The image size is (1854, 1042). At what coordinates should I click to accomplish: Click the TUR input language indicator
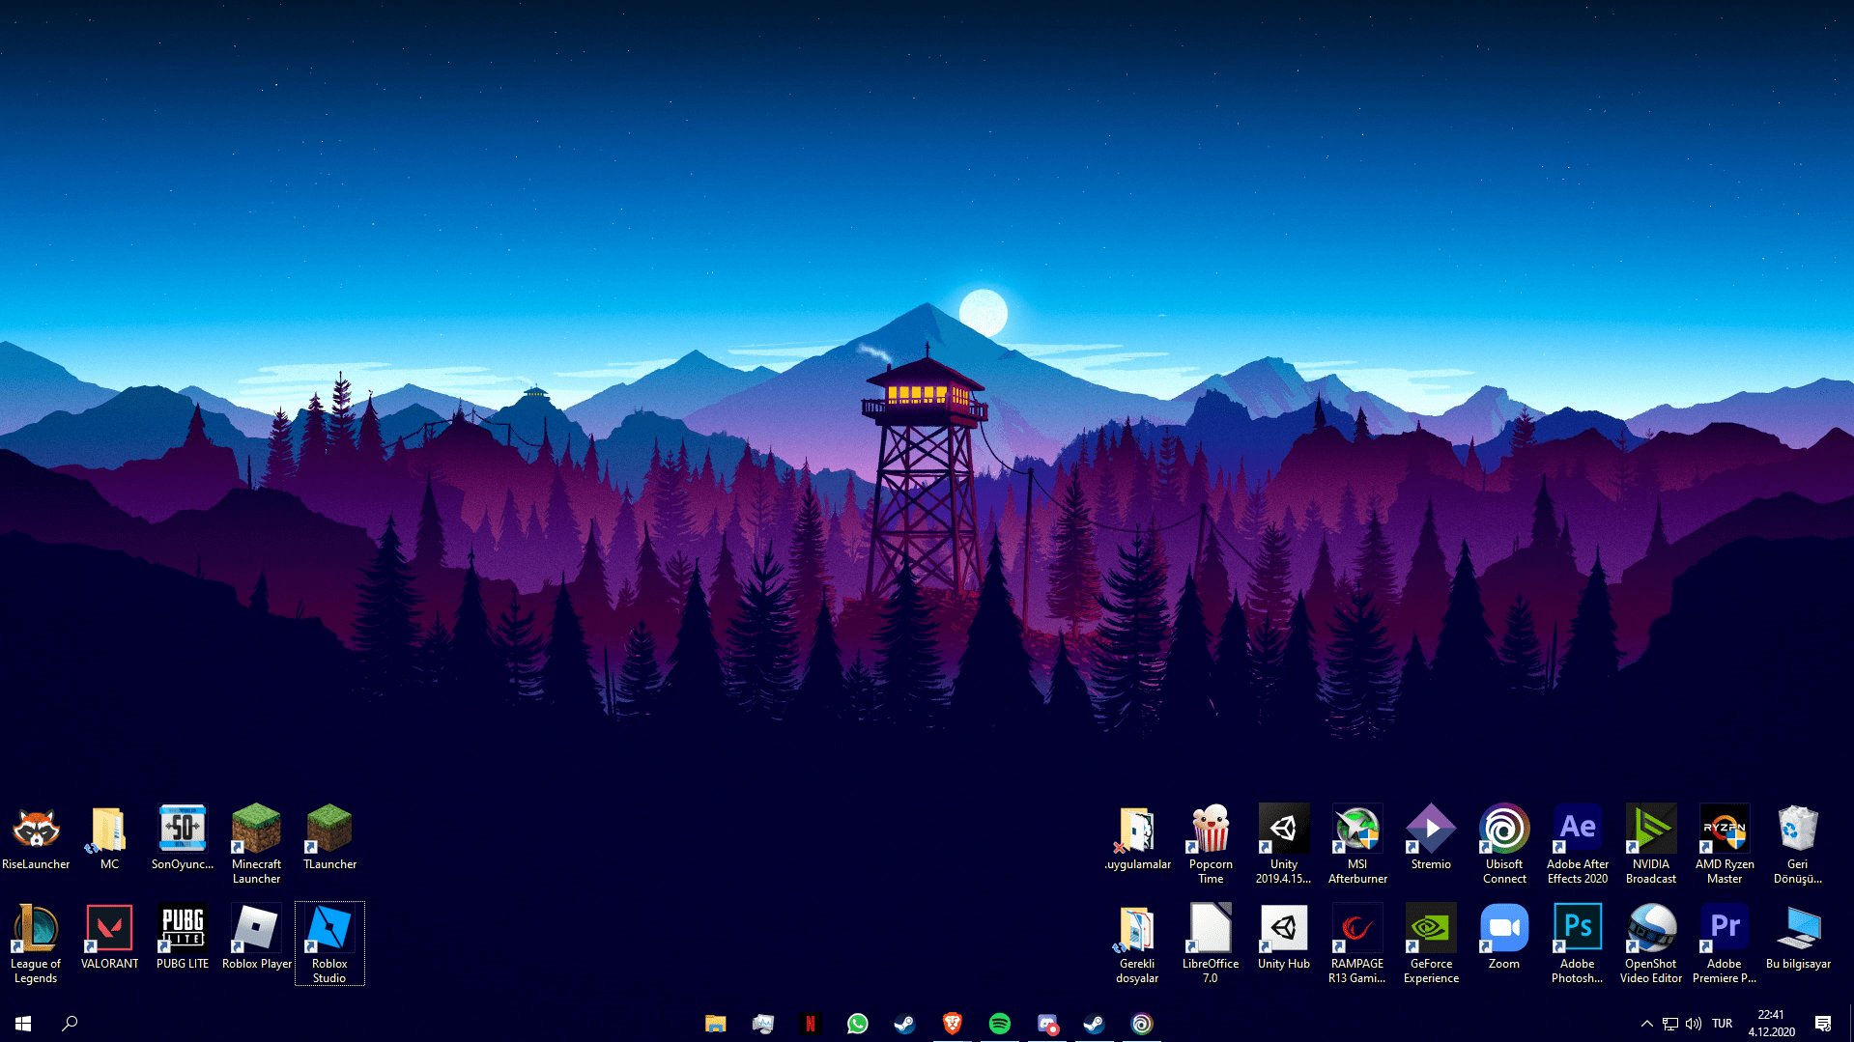pyautogui.click(x=1722, y=1023)
